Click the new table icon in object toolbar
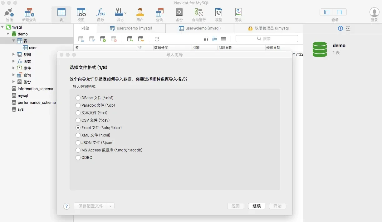The width and height of the screenshot is (382, 222). pyautogui.click(x=103, y=39)
